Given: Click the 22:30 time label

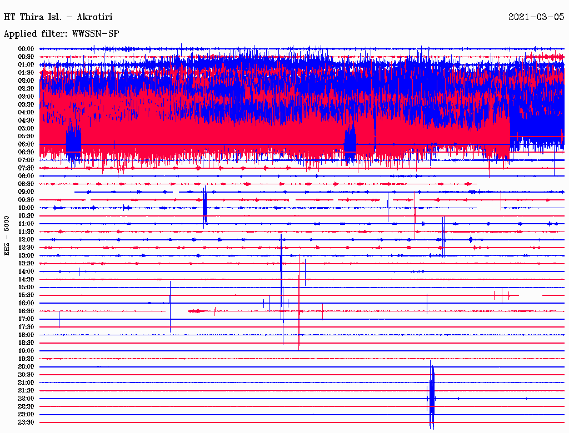Looking at the screenshot, I should (26, 406).
